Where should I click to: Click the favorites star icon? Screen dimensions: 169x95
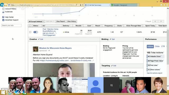164,5
